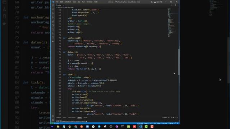
Task: Click the terminal prompt input line
Action: coord(72,121)
